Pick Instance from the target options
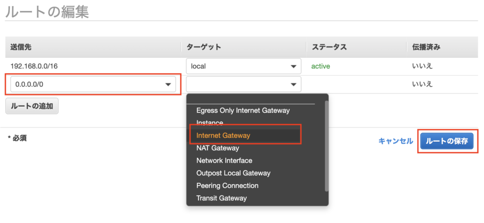Image resolution: width=484 pixels, height=223 pixels. (x=209, y=123)
